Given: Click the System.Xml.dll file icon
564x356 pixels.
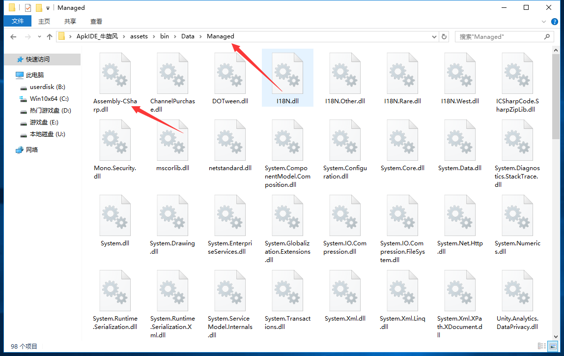Looking at the screenshot, I should pyautogui.click(x=345, y=291).
